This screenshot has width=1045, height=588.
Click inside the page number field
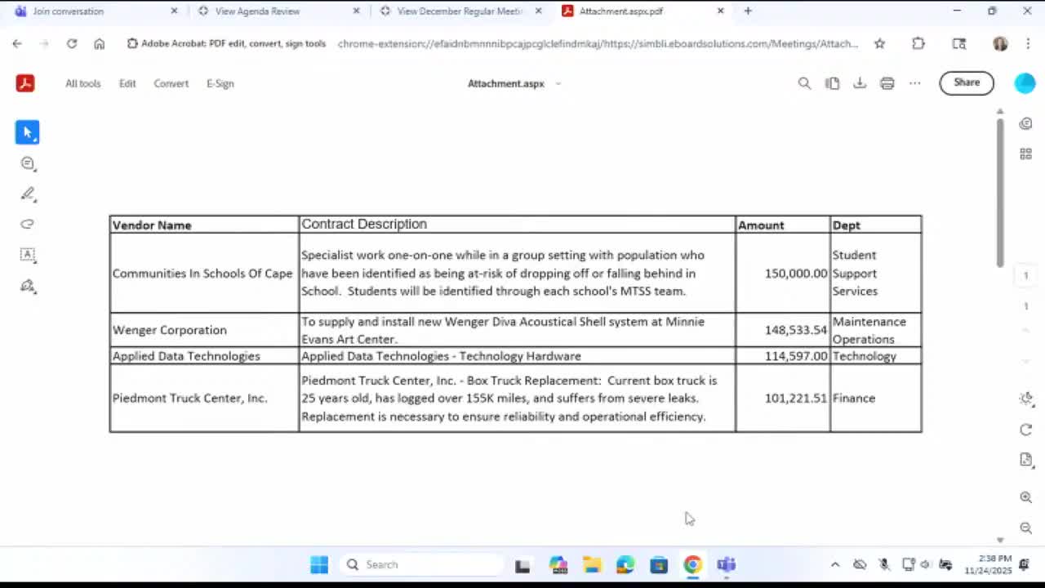click(x=1026, y=275)
